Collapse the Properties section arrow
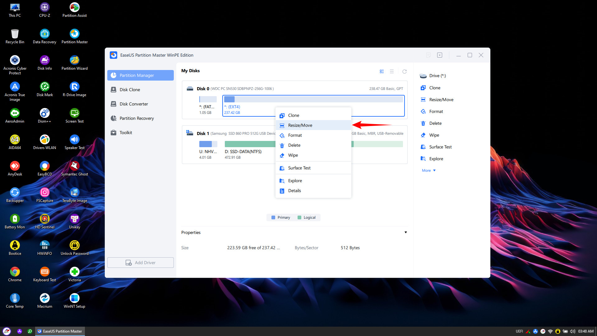Screen dimensions: 597x336 click(x=405, y=232)
